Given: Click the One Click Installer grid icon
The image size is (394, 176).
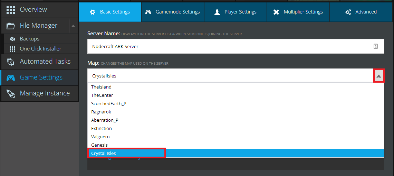Looking at the screenshot, I should [12, 49].
